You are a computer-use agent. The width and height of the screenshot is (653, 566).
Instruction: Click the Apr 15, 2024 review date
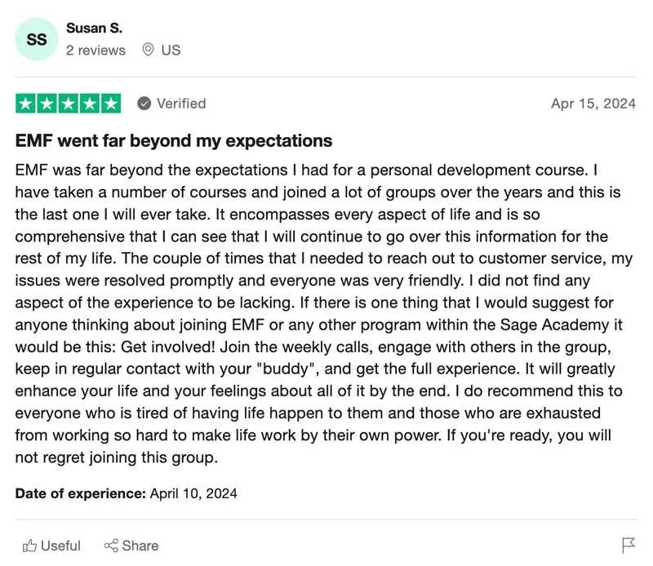click(593, 104)
